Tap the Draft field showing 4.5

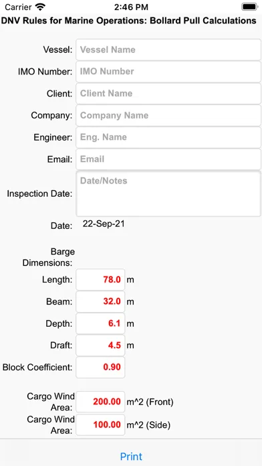(x=100, y=345)
